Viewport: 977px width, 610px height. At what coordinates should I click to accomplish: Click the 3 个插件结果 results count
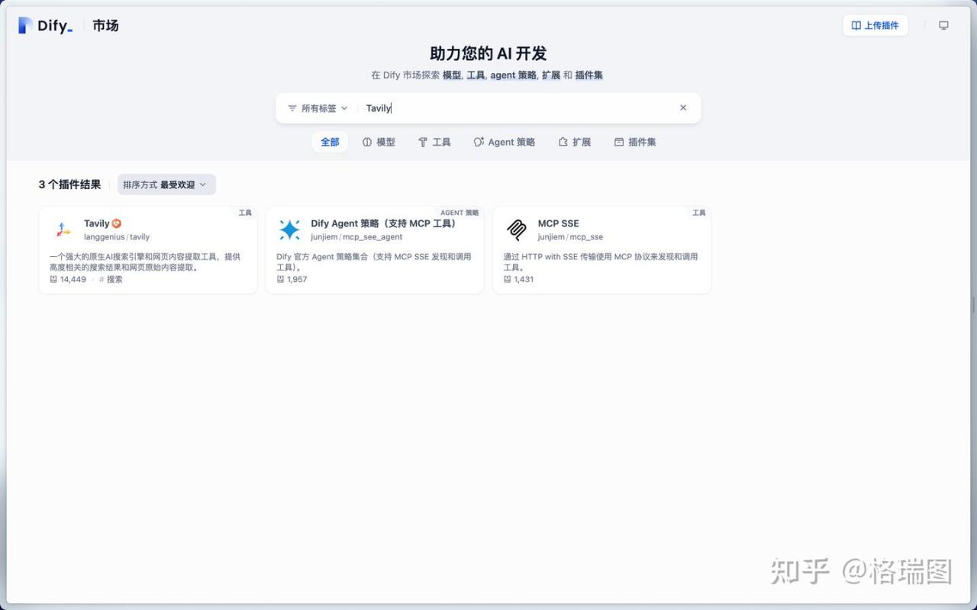pyautogui.click(x=69, y=185)
